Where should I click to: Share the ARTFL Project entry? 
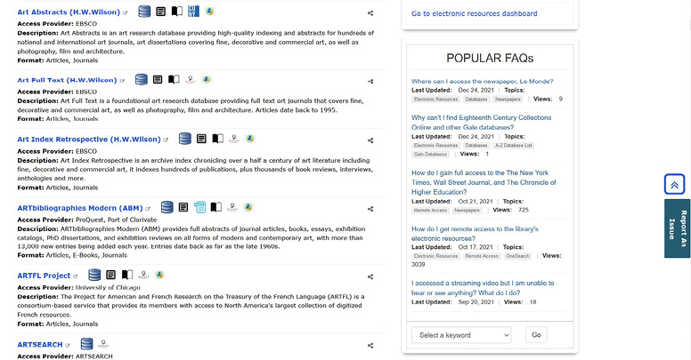(x=370, y=277)
